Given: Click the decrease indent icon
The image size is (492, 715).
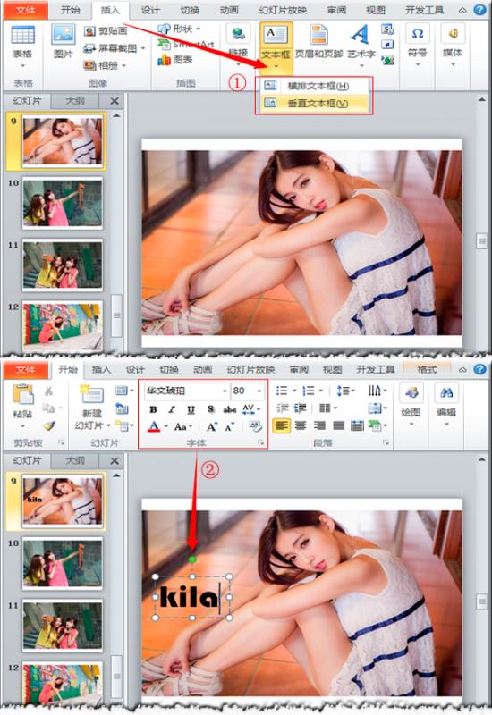Looking at the screenshot, I should [282, 408].
